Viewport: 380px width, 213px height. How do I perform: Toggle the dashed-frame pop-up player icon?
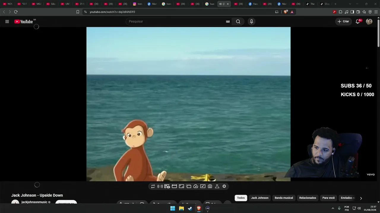point(189,186)
